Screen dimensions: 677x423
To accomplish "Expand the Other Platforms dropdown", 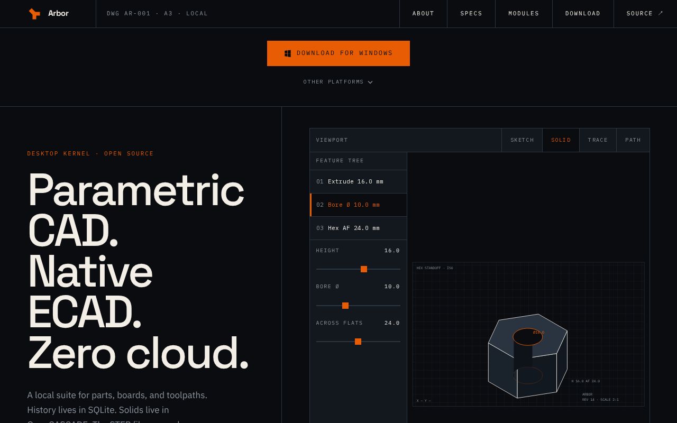I will (338, 82).
